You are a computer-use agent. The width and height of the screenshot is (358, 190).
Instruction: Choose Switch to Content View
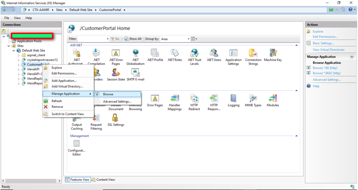pos(68,114)
